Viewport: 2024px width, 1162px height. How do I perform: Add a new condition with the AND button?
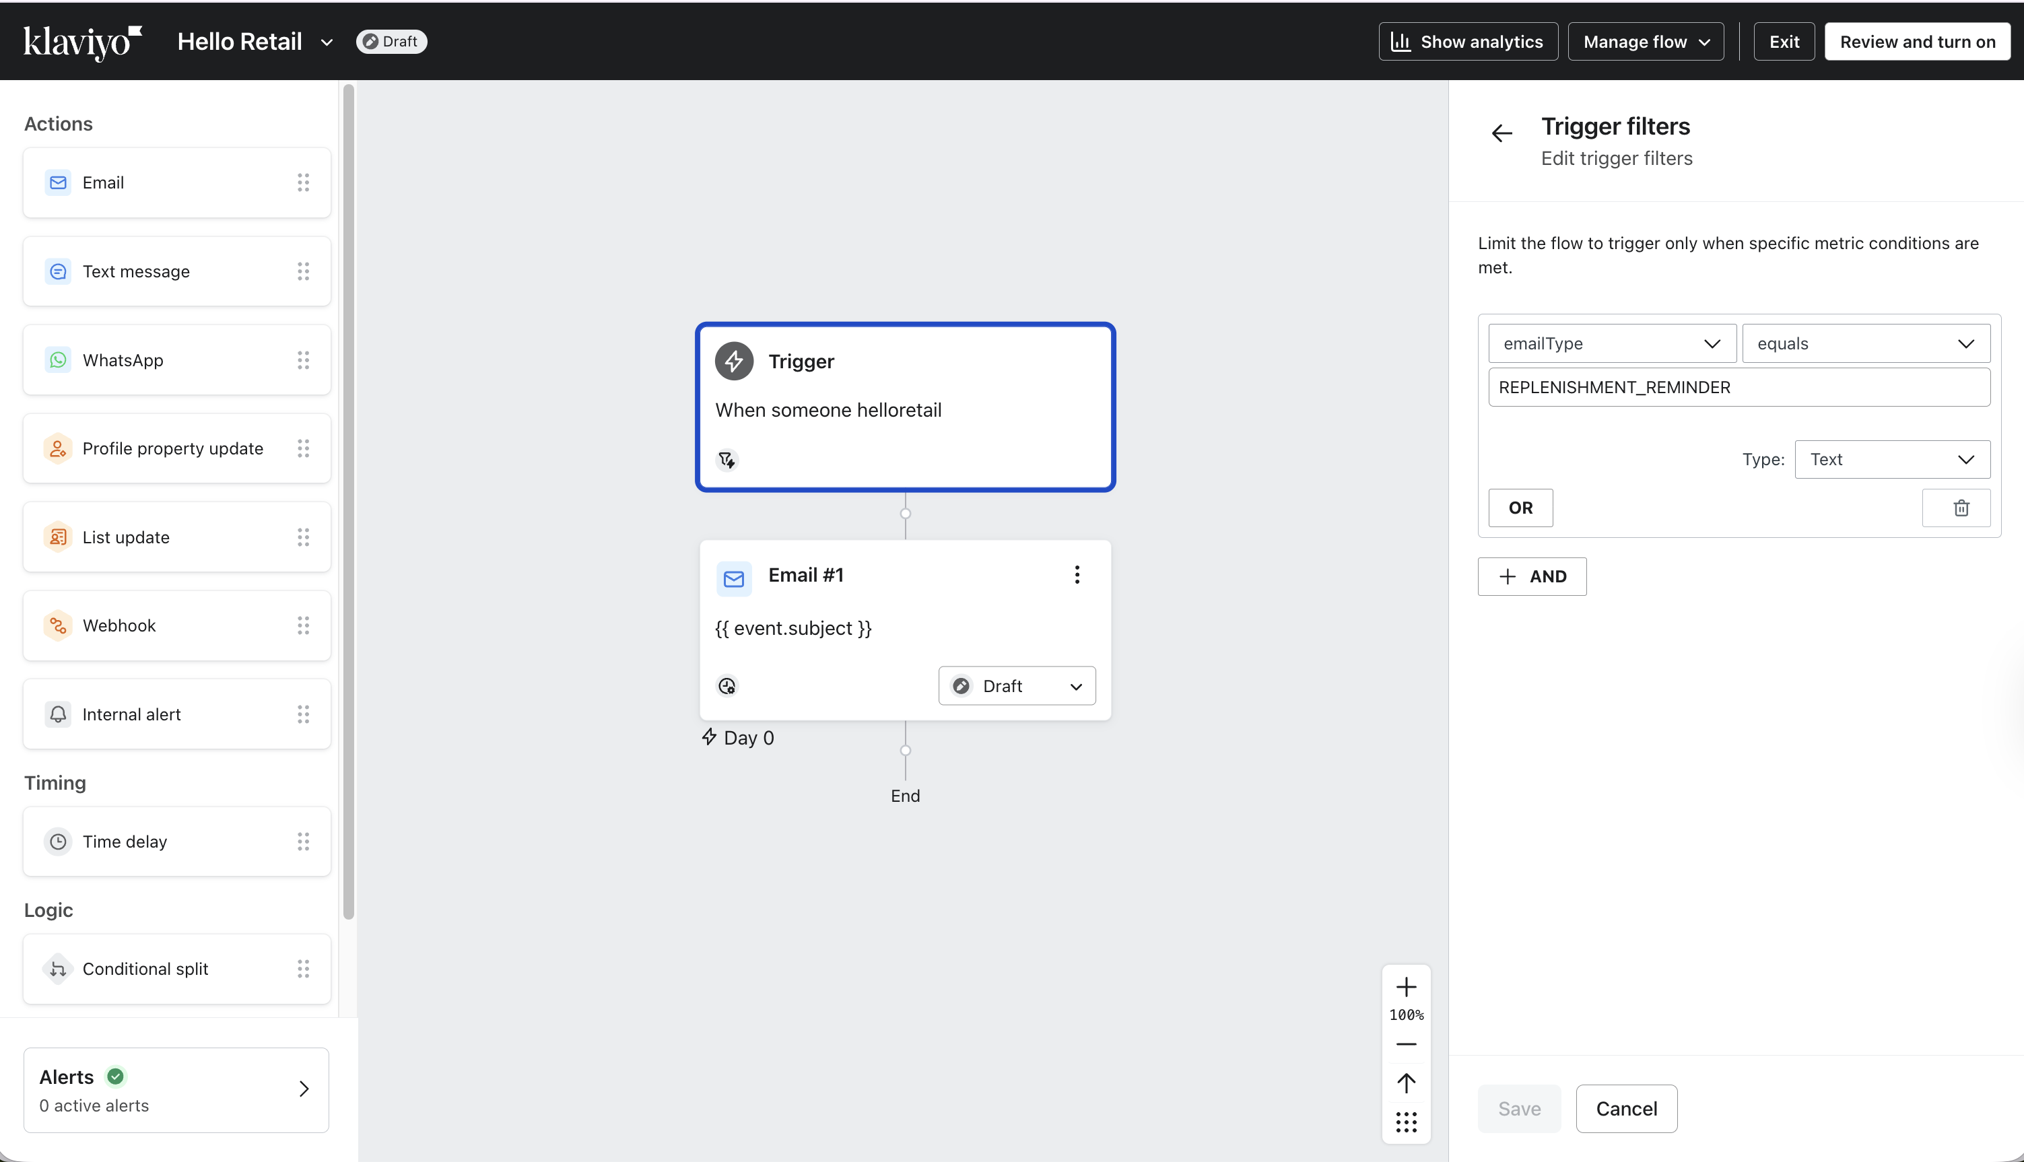pos(1530,576)
